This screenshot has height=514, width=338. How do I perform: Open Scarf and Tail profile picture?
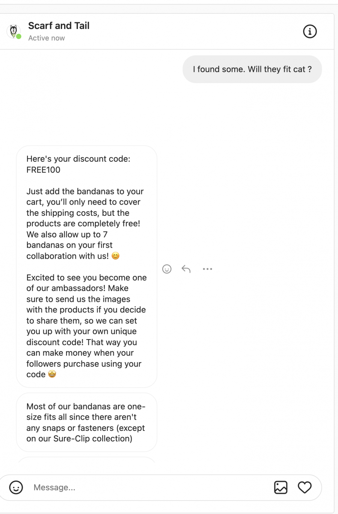[x=14, y=31]
